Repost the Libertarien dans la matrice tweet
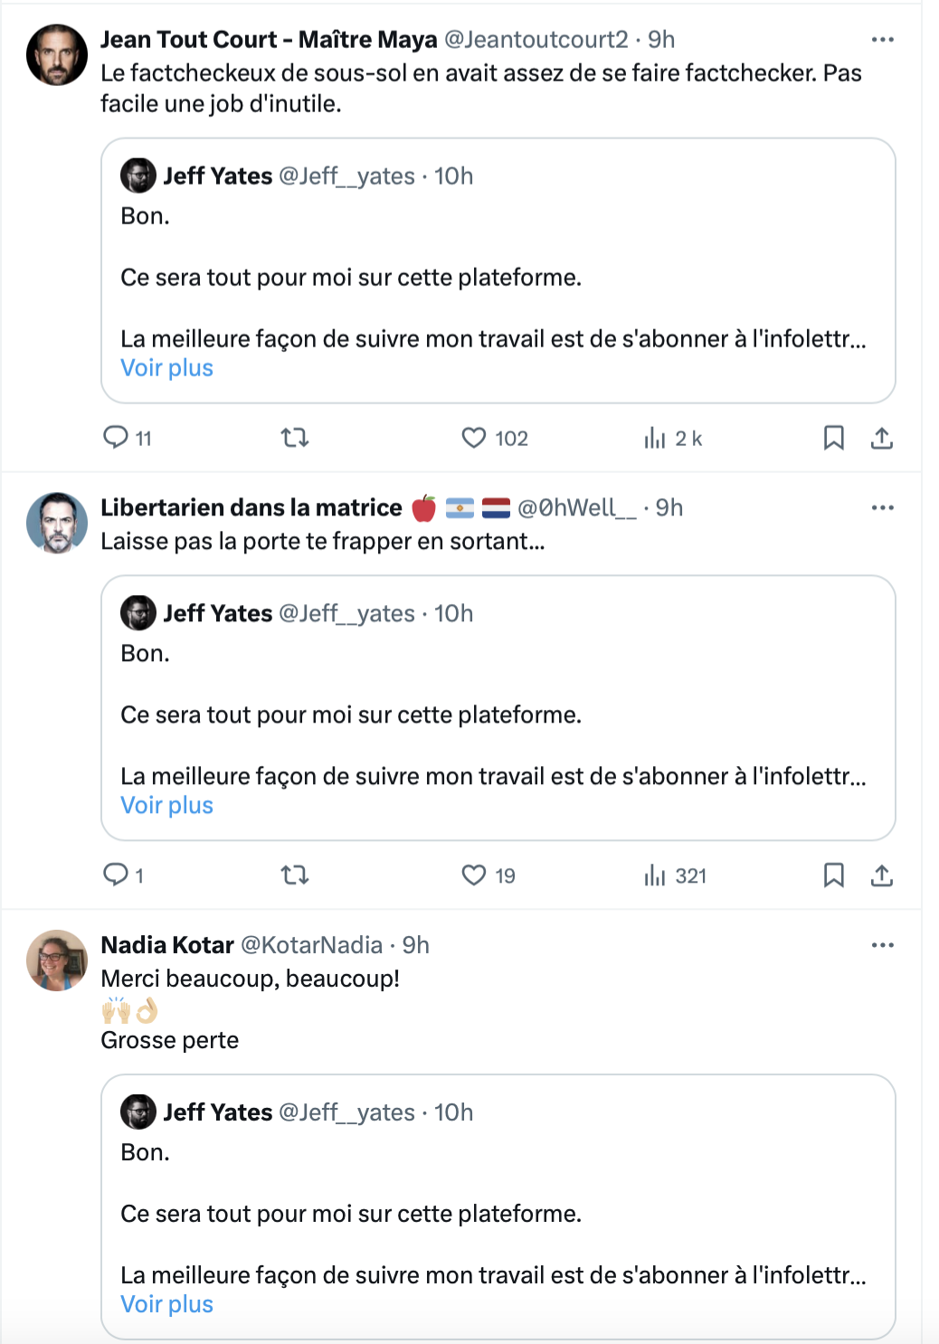 (295, 875)
